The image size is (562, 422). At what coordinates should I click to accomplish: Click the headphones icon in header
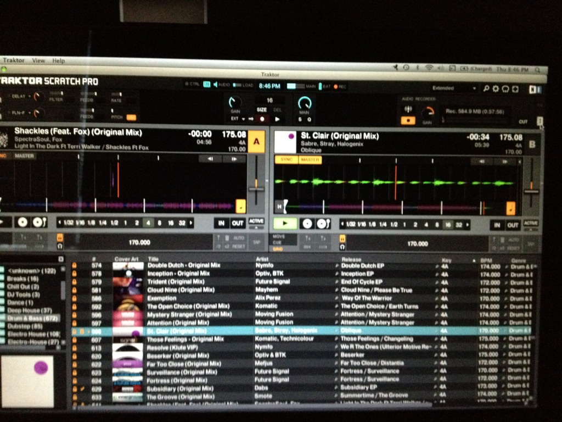point(505,89)
